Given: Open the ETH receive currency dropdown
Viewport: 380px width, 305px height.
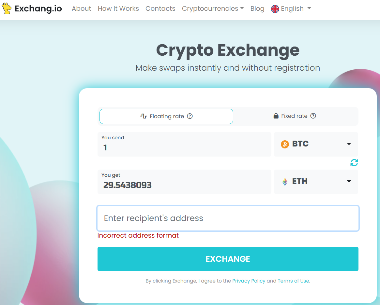Looking at the screenshot, I should coord(316,182).
